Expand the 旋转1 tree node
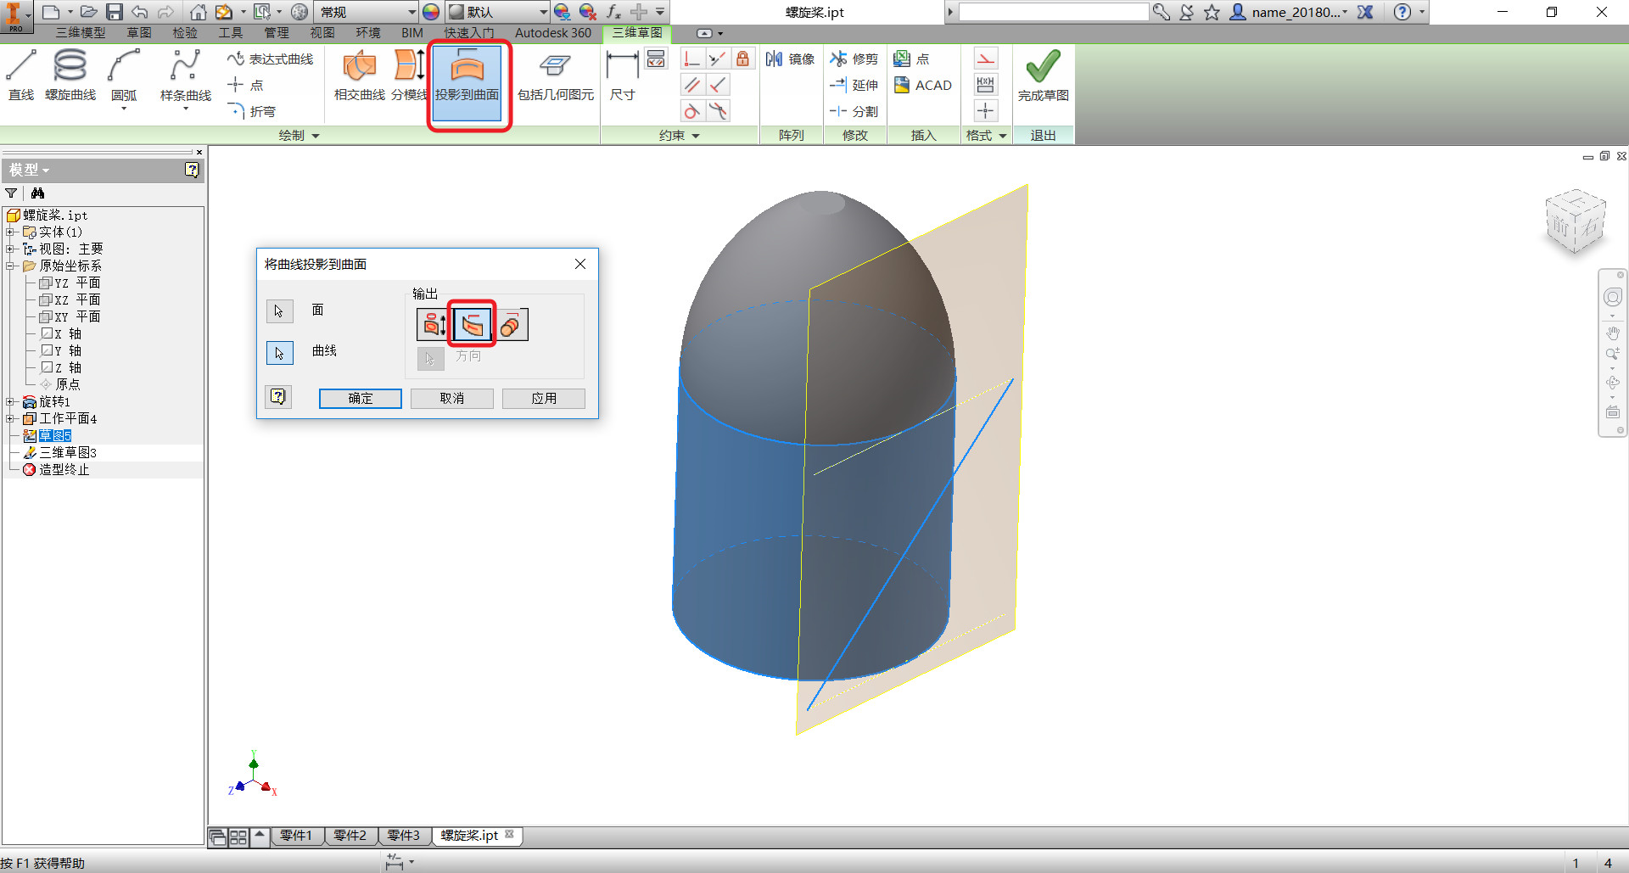Viewport: 1629px width, 873px height. tap(10, 401)
